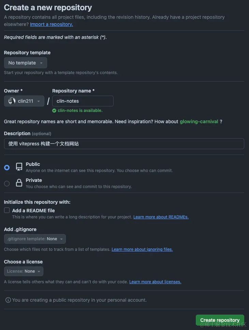Image resolution: width=249 pixels, height=330 pixels.
Task: Select the Public radio button
Action: [x=6, y=167]
